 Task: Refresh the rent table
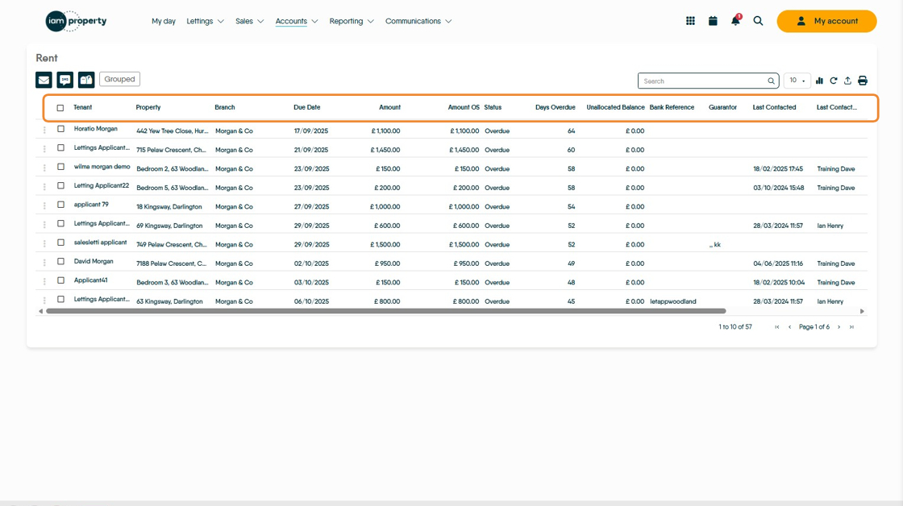point(834,81)
